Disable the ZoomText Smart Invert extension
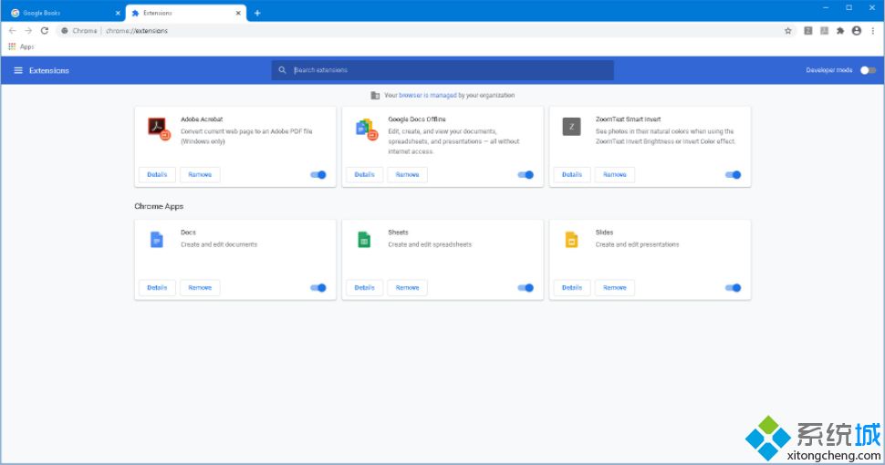The width and height of the screenshot is (885, 465). pos(734,175)
